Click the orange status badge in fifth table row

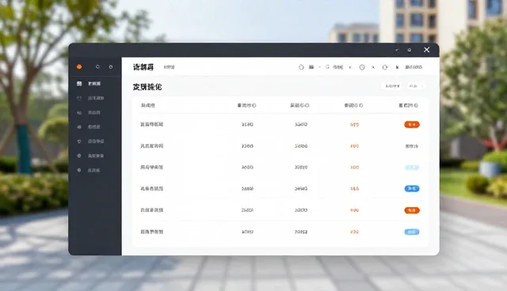(412, 210)
